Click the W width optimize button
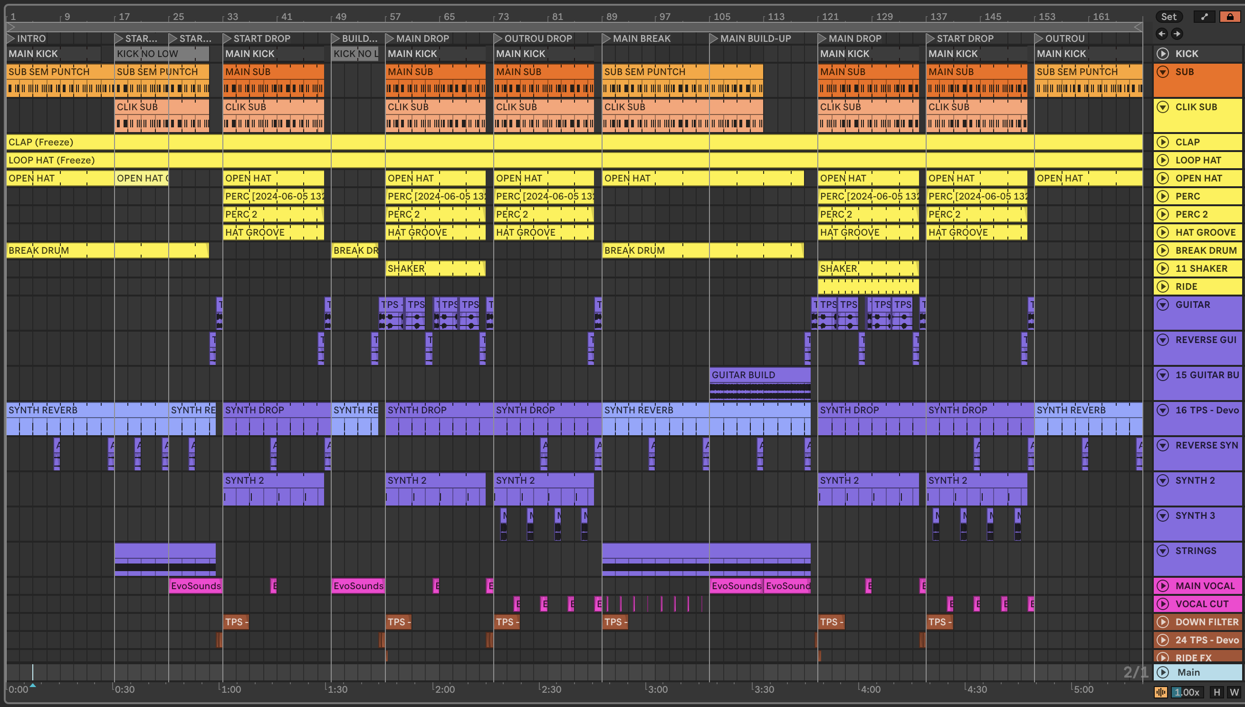Image resolution: width=1245 pixels, height=707 pixels. click(x=1234, y=692)
